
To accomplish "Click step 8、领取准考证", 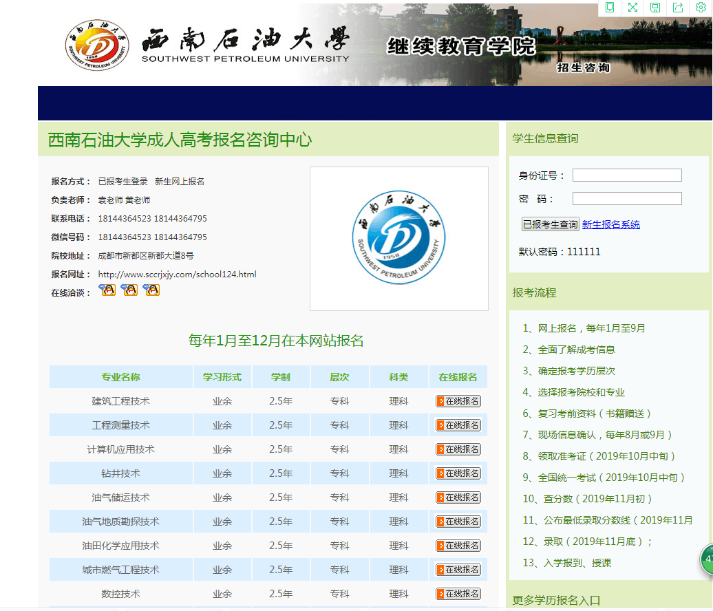I will [x=599, y=456].
